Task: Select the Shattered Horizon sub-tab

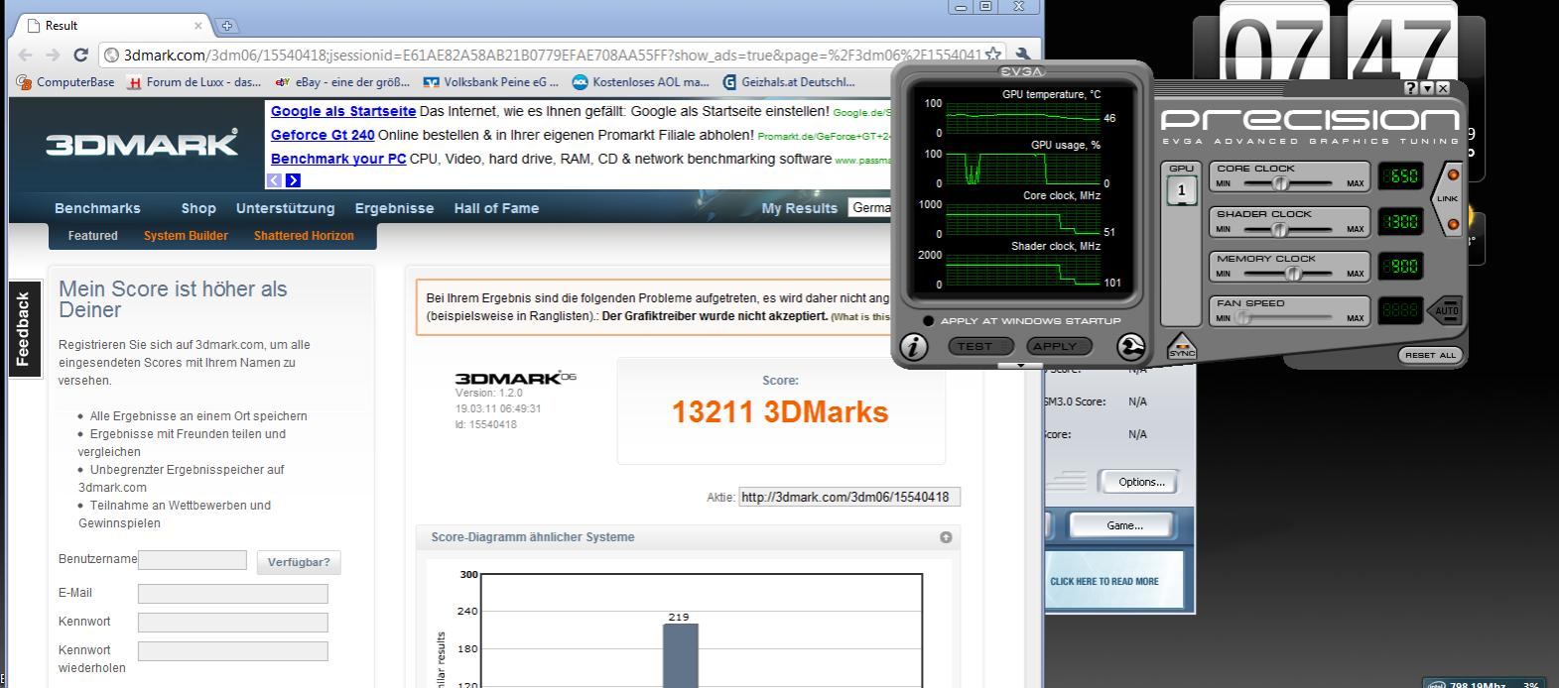Action: [304, 236]
